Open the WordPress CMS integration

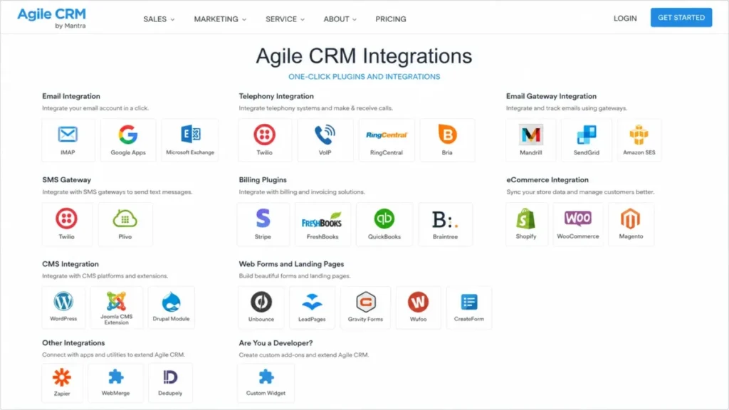(63, 307)
